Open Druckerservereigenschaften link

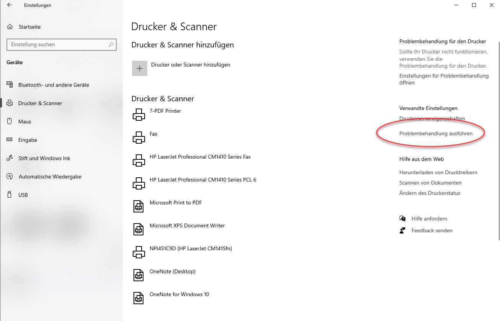[x=432, y=118]
